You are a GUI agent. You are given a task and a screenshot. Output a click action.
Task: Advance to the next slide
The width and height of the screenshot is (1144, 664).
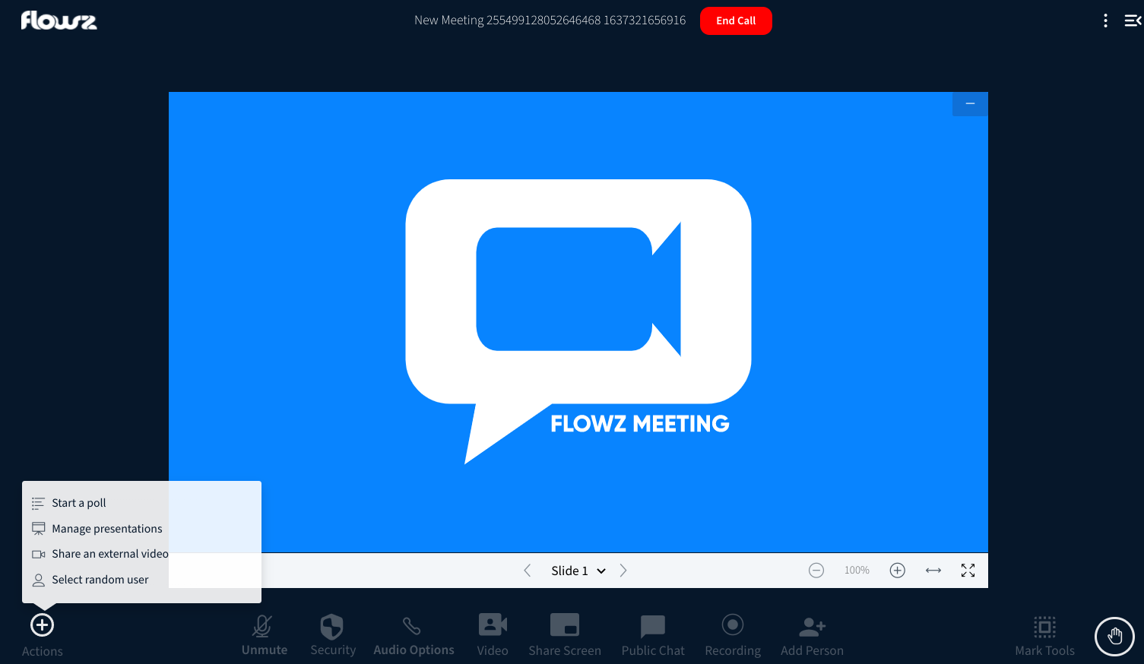click(x=623, y=571)
